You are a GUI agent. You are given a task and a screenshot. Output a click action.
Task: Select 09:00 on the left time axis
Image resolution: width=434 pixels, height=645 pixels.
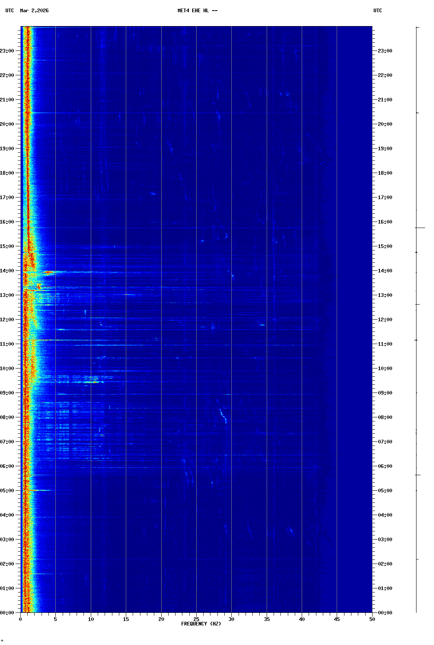(7, 393)
